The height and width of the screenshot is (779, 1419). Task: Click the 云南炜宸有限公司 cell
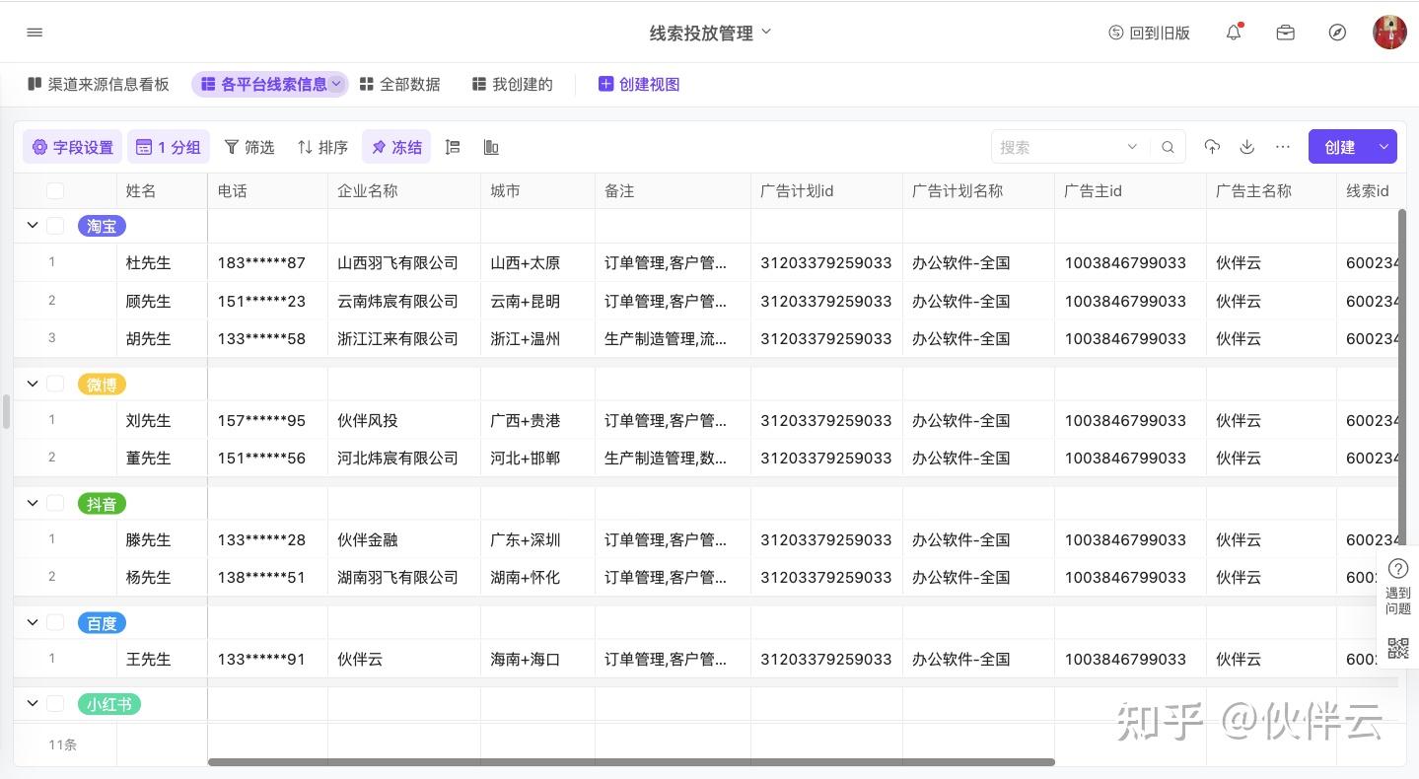coord(404,301)
